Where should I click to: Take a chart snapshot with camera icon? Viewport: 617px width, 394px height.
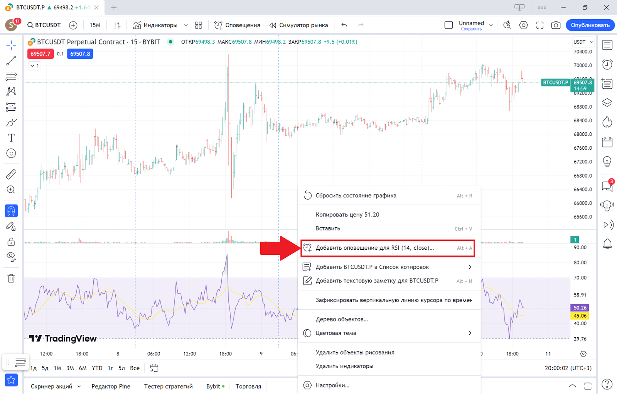click(x=556, y=25)
